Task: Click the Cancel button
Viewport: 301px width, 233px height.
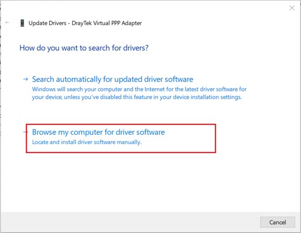Action: pos(277,222)
